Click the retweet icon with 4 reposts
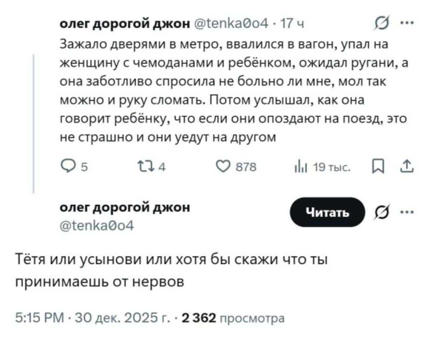Image resolution: width=429 pixels, height=340 pixels. pyautogui.click(x=149, y=168)
